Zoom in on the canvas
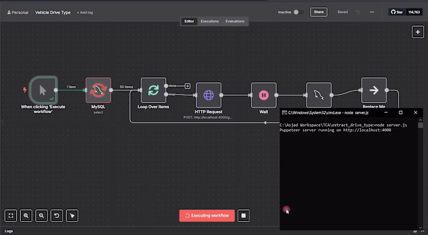 coord(26,216)
